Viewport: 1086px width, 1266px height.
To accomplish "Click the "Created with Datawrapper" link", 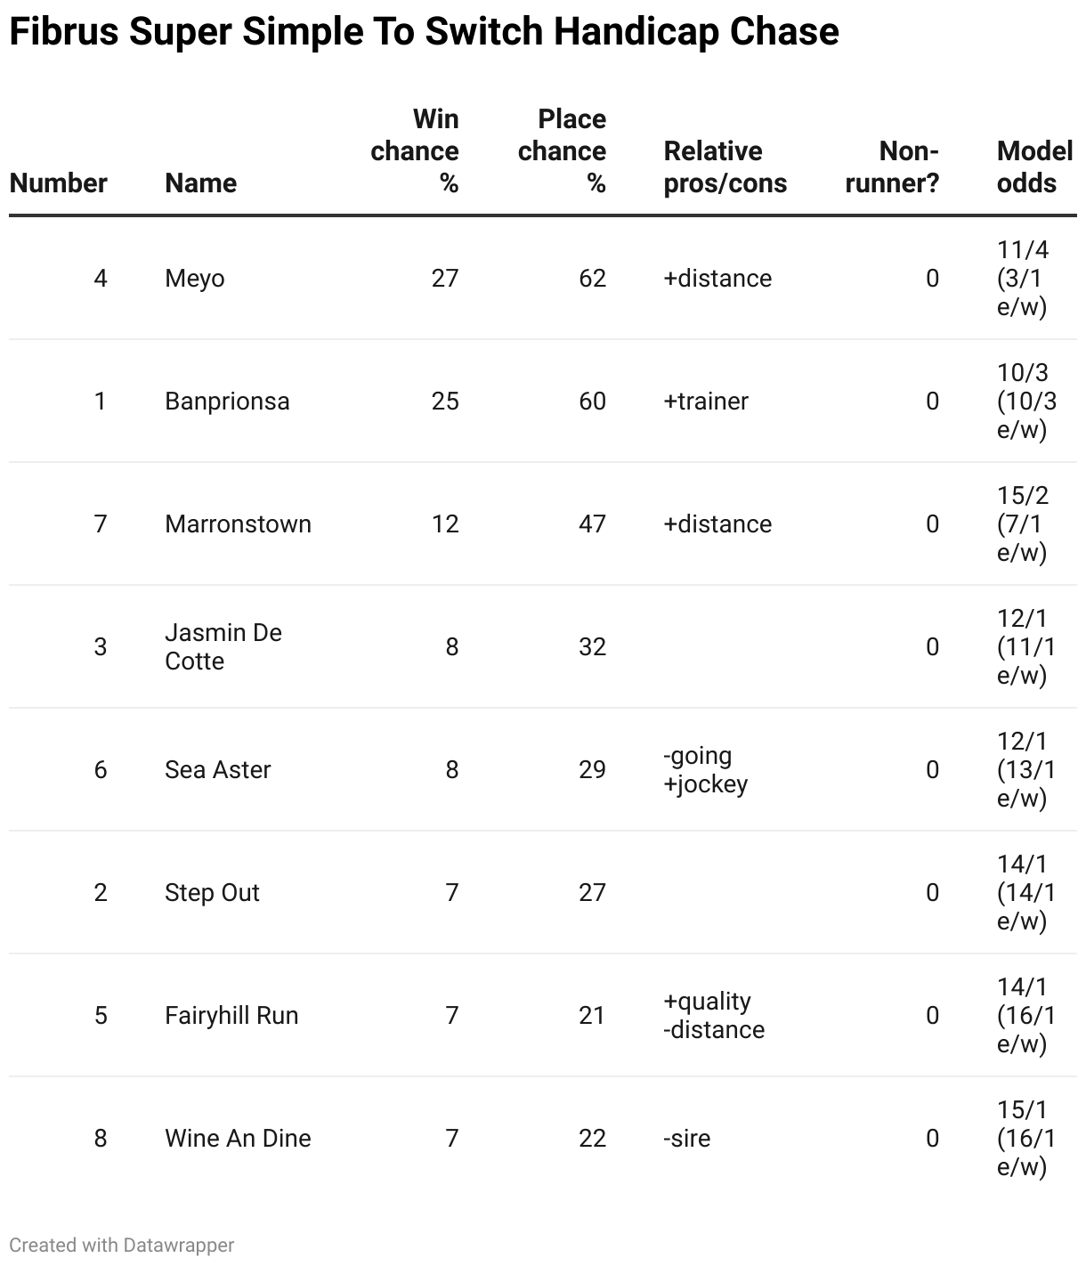I will point(122,1245).
